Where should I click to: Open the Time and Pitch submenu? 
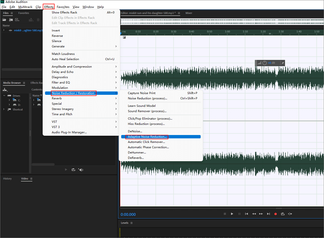point(81,114)
